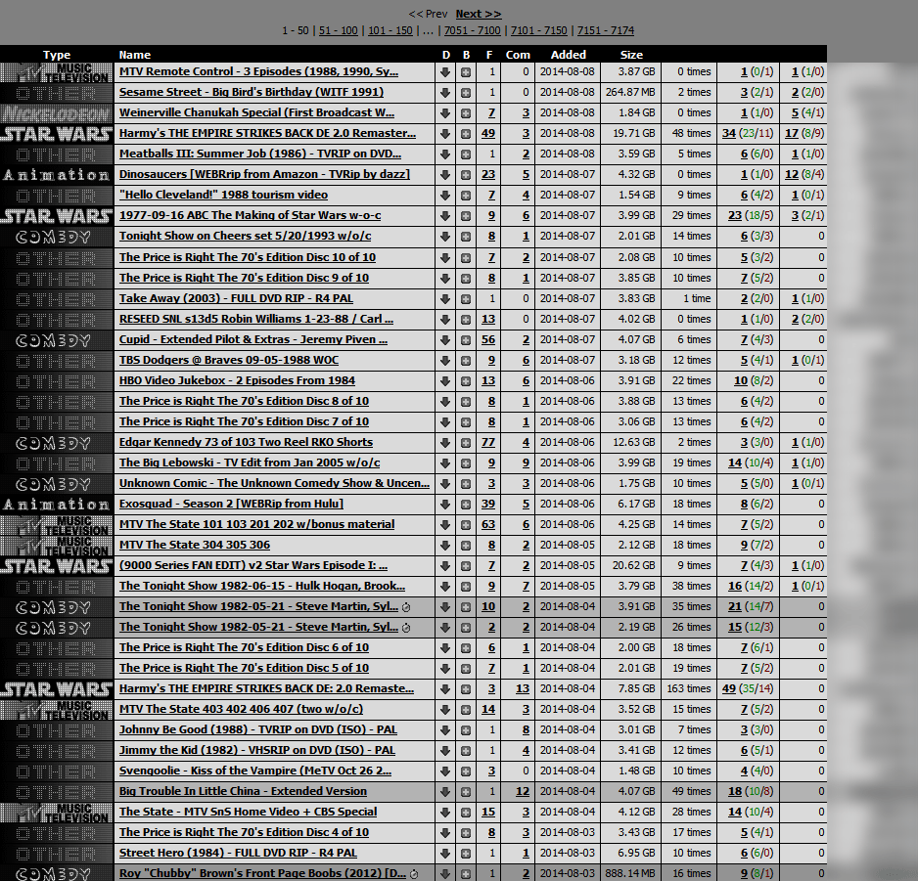View 56 files of Cupid Extended Pilot
This screenshot has height=881, width=918.
(488, 339)
